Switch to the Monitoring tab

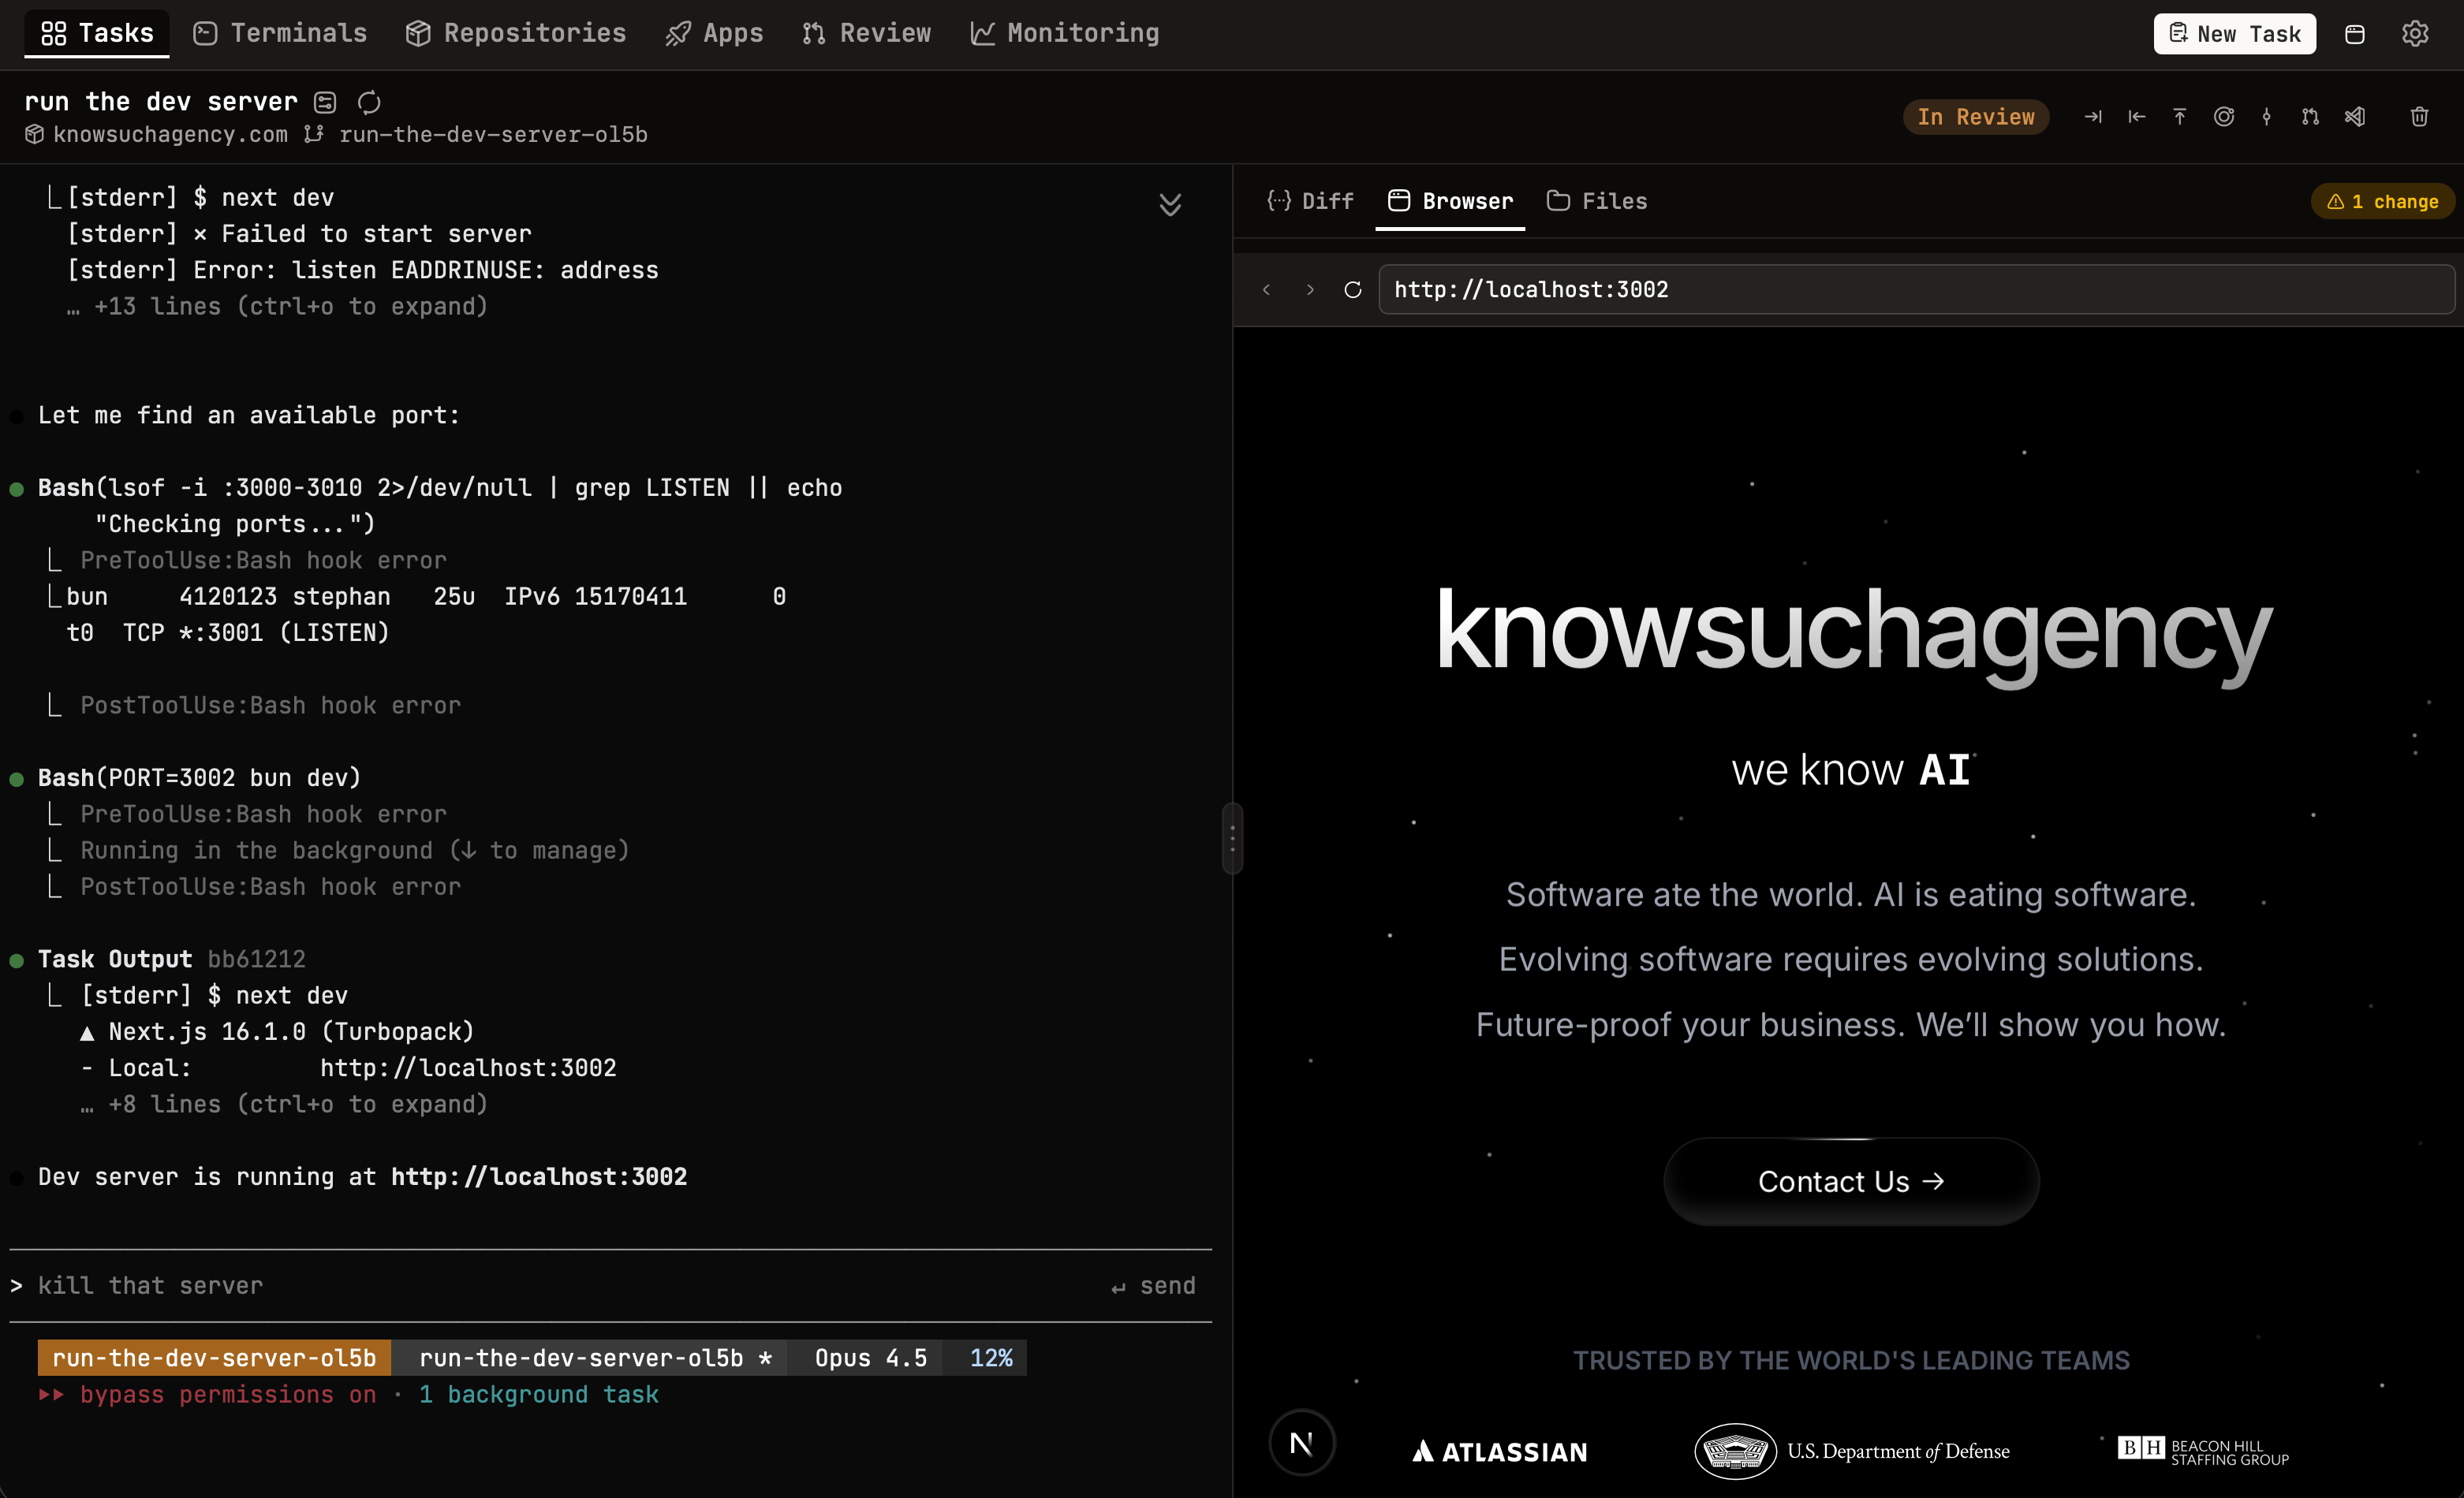click(x=1065, y=33)
